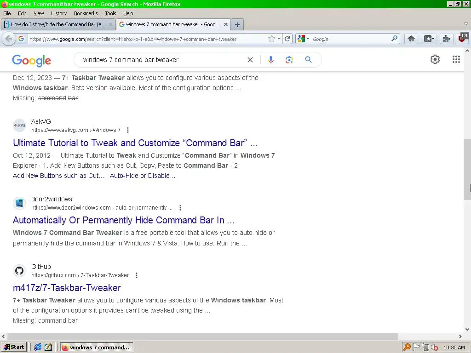Screen dimensions: 471x353
Task: Open the list all tabs dropdown
Action: coord(465,24)
